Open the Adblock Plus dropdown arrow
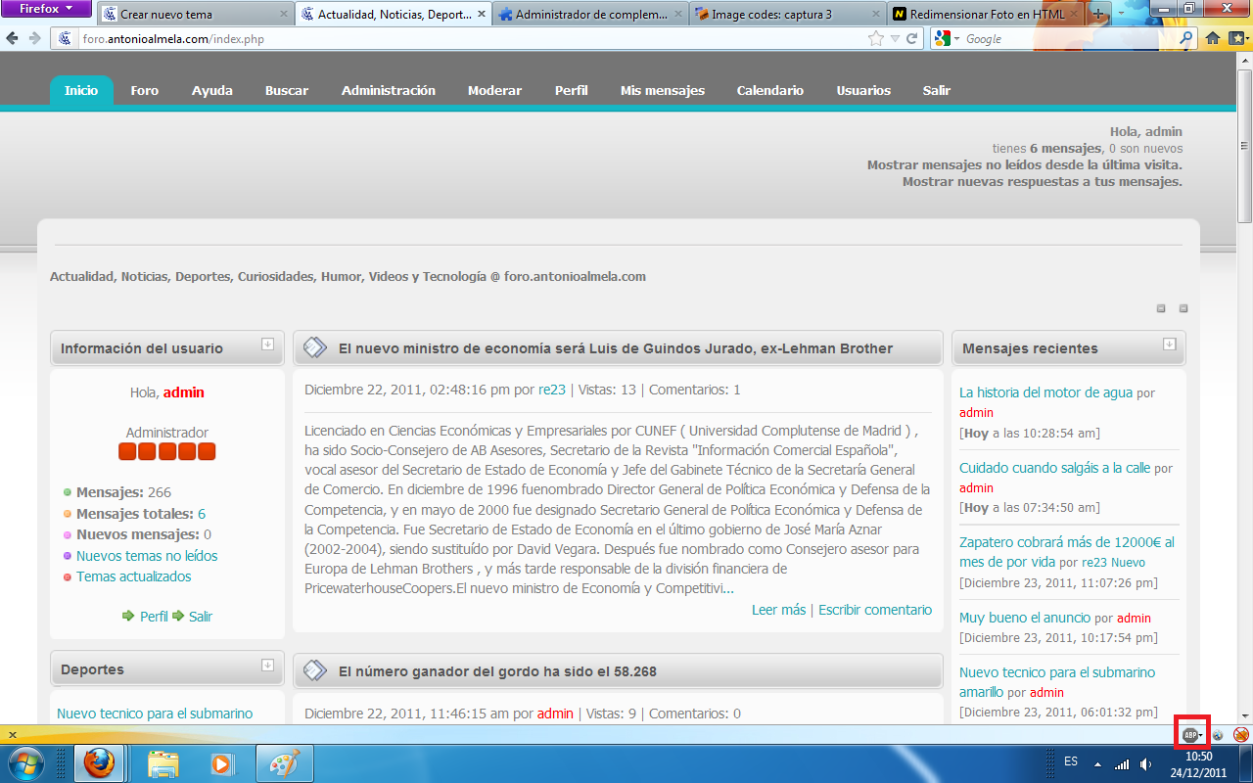The width and height of the screenshot is (1253, 783). point(1201,734)
